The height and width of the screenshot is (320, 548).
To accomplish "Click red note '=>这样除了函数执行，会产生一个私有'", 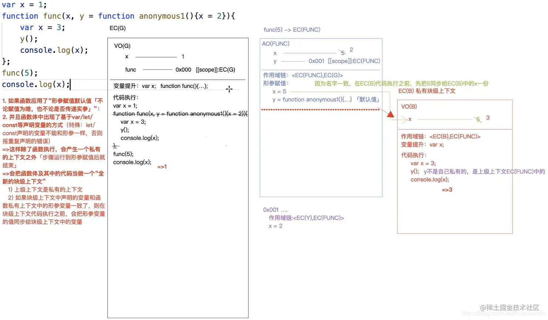I will pyautogui.click(x=51, y=149).
